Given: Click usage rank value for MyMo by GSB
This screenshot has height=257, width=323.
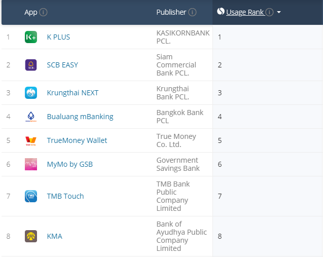Looking at the screenshot, I should pyautogui.click(x=220, y=164).
